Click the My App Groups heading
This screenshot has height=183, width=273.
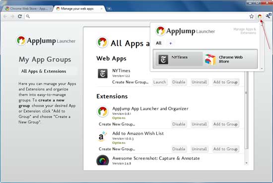point(45,59)
